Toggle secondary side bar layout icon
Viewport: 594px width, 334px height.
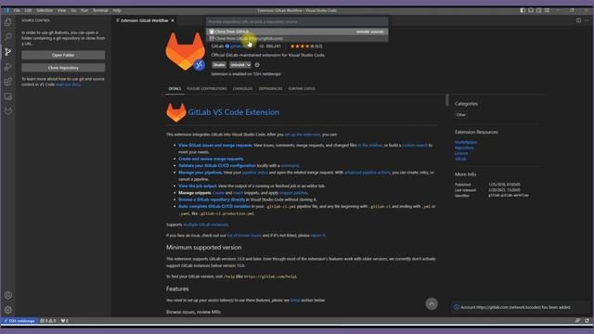tap(538, 10)
